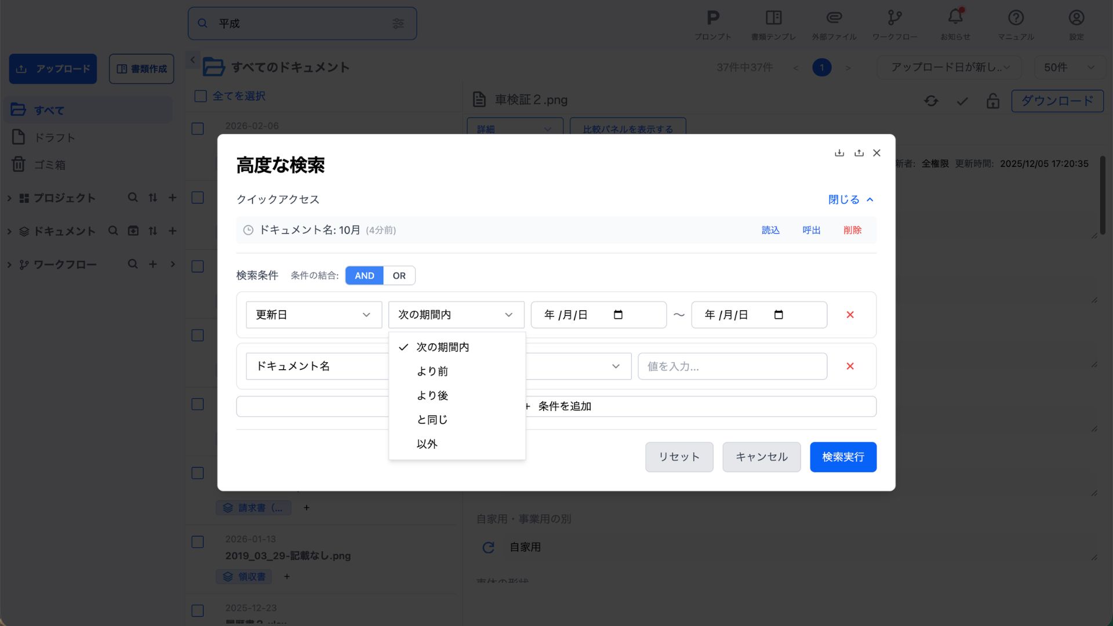The height and width of the screenshot is (626, 1113).
Task: Click the import icon in dialog header
Action: tap(839, 153)
